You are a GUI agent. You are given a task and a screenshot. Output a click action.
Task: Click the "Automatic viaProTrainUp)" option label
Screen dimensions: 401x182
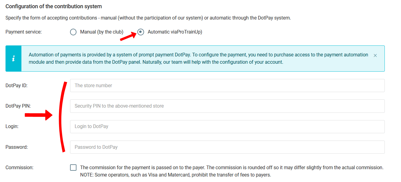click(x=175, y=32)
